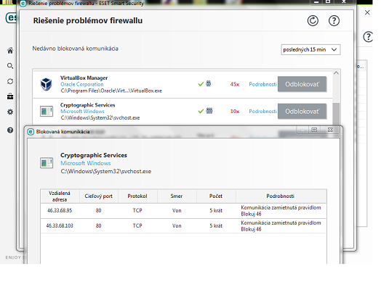Sort by Protokol column header
Viewport: 381px width, 287px height.
(x=137, y=196)
